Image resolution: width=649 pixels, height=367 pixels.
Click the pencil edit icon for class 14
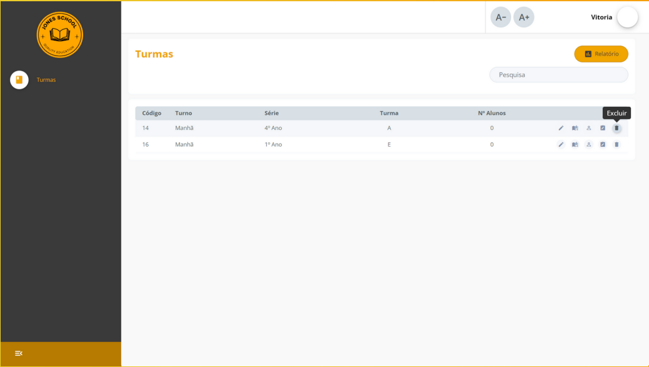coord(561,129)
